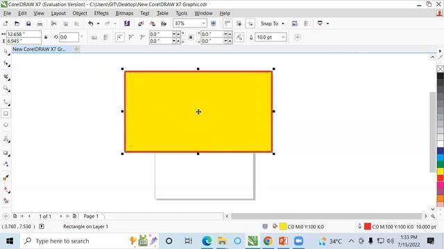
Task: Click horizontal scrollbar track
Action: click(327, 216)
